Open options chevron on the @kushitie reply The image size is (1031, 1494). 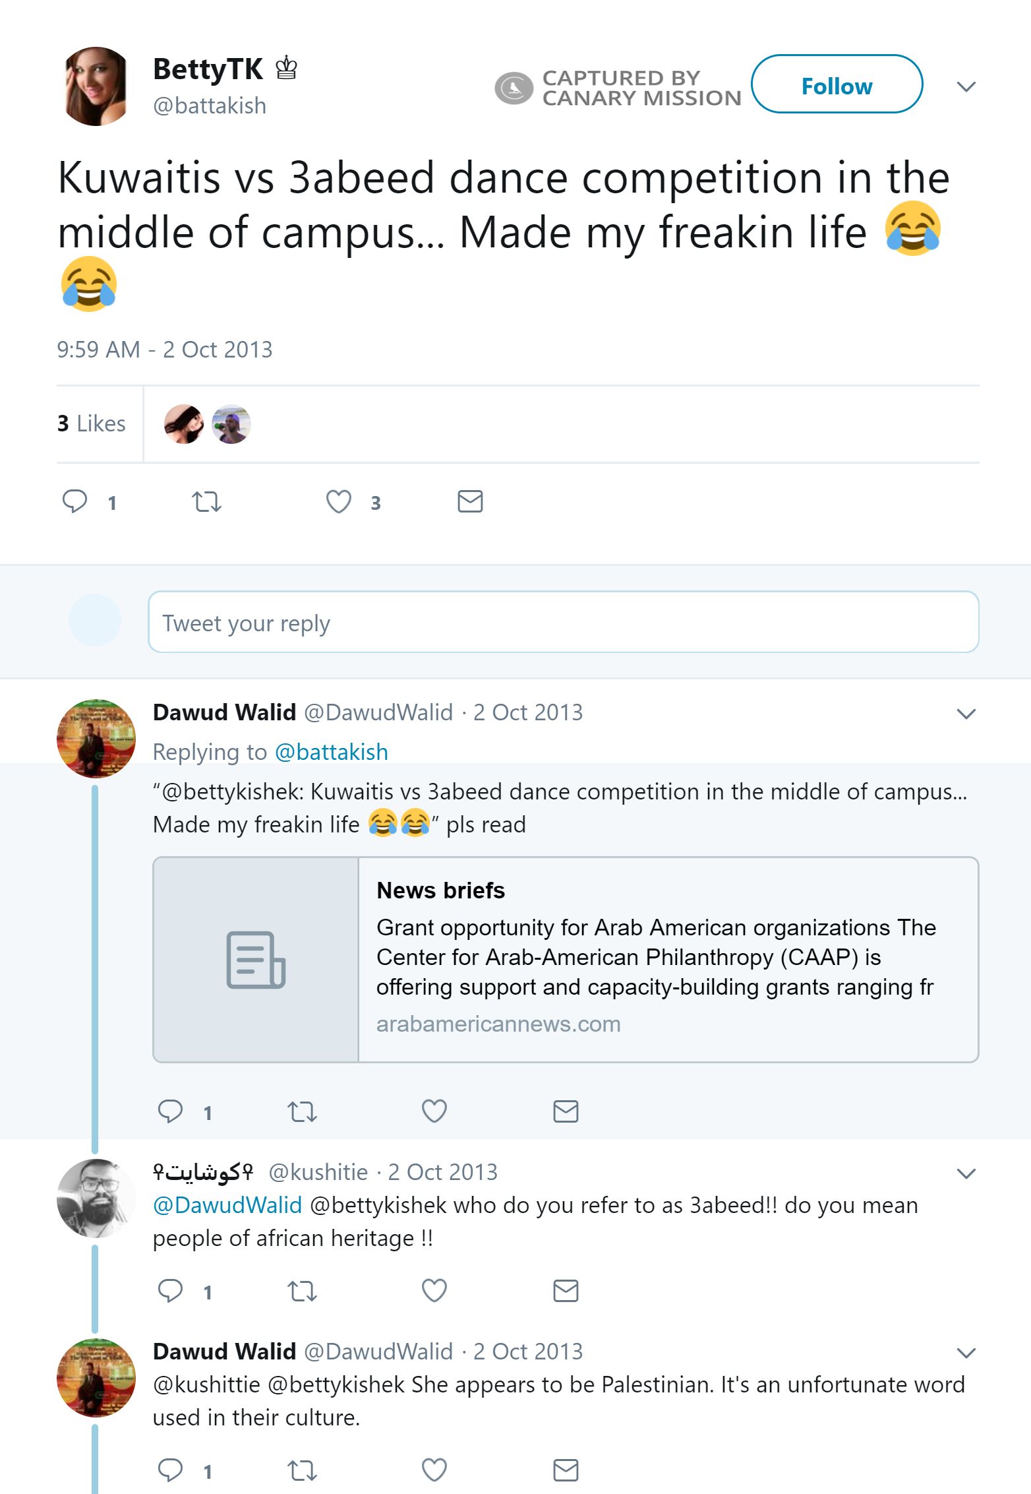[x=966, y=1173]
